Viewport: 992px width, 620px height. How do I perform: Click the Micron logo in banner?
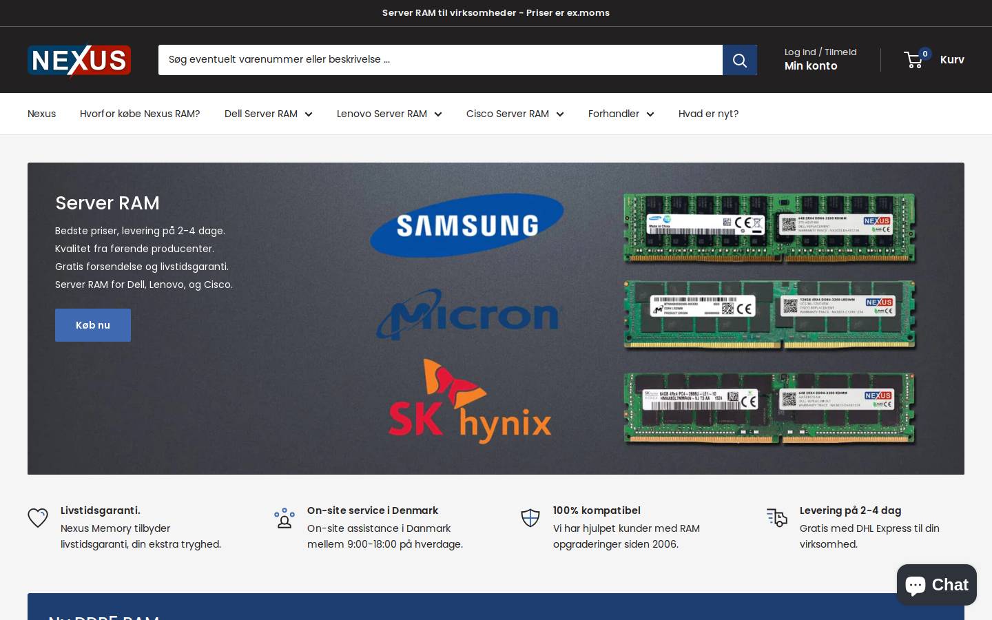click(468, 314)
